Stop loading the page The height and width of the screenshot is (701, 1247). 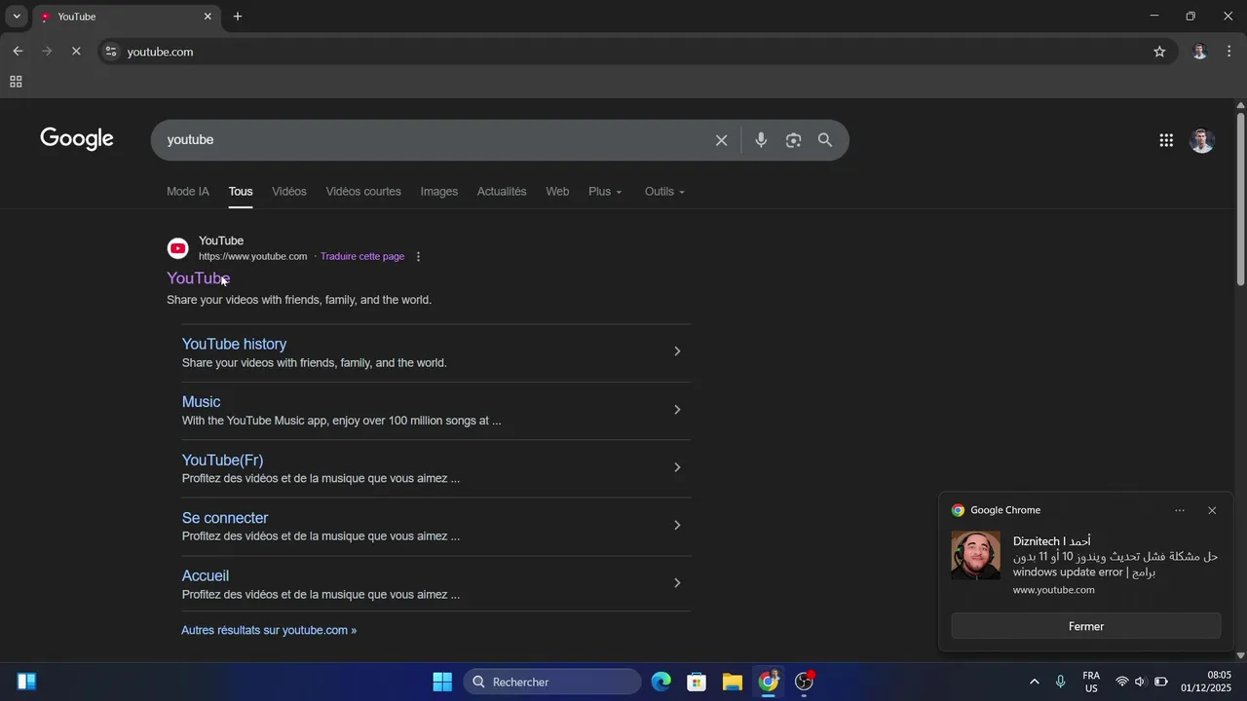coord(76,52)
